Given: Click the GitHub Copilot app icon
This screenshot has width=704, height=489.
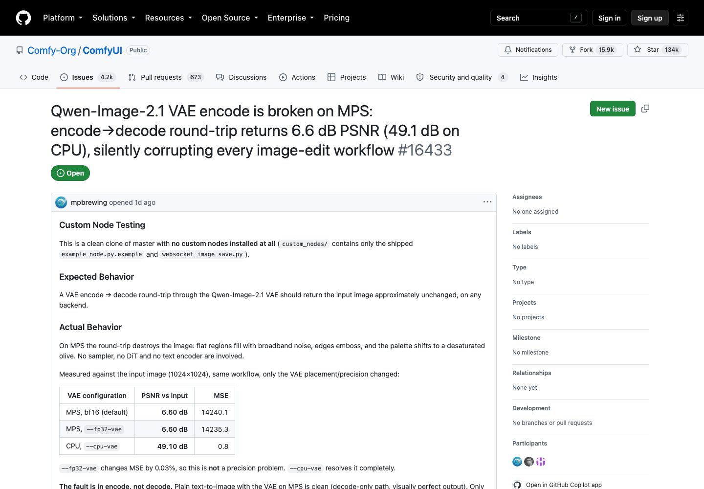Looking at the screenshot, I should click(517, 485).
